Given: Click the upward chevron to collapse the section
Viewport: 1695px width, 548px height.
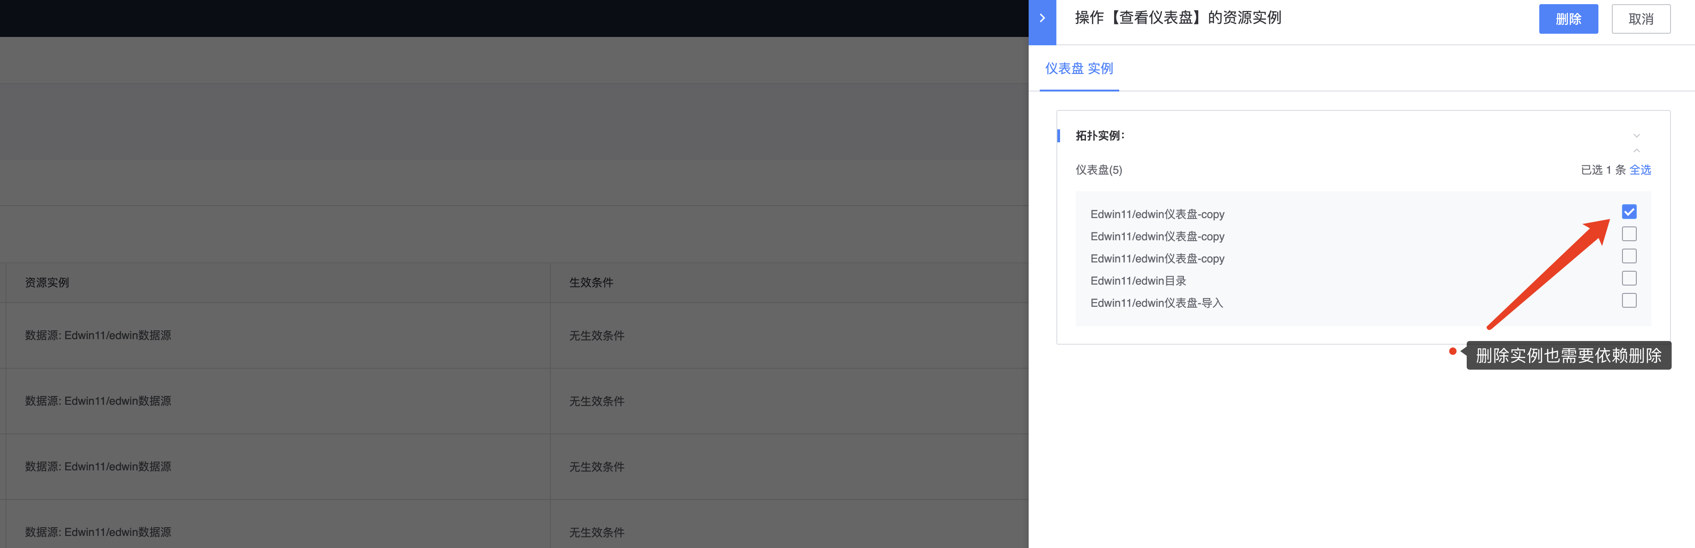Looking at the screenshot, I should click(x=1636, y=150).
